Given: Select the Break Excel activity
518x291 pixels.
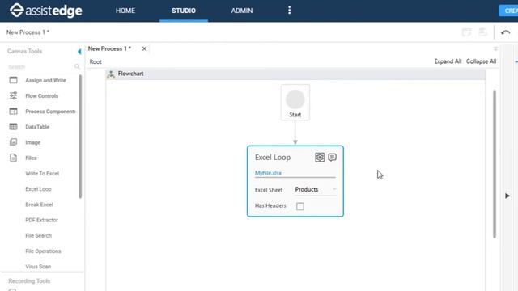Looking at the screenshot, I should [39, 205].
